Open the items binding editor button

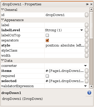click(x=86, y=71)
